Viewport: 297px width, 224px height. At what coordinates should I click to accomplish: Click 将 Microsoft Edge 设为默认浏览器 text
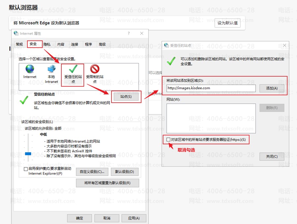(46, 23)
